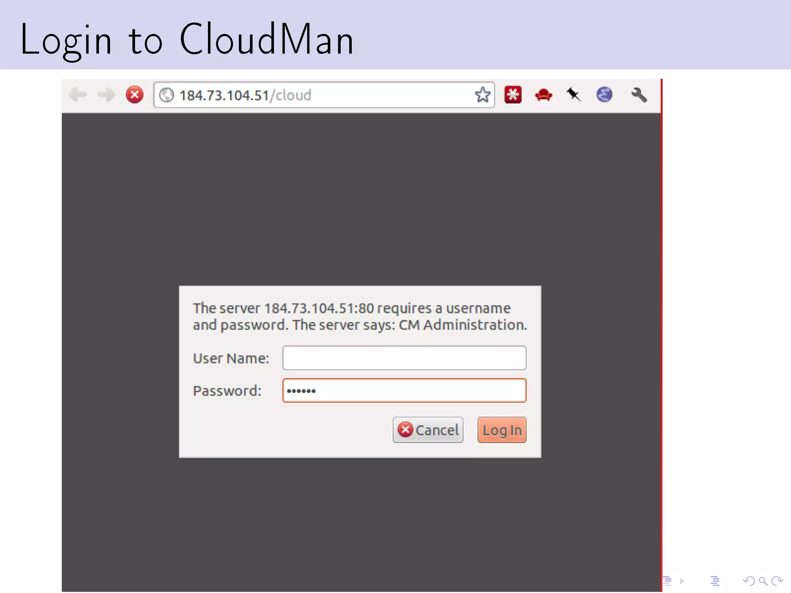Image resolution: width=791 pixels, height=593 pixels.
Task: Click the address bar showing 184.73.104.51/cloud
Action: [324, 95]
